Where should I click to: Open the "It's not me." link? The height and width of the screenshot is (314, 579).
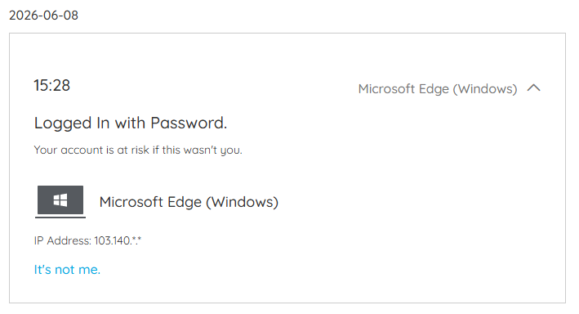(67, 270)
